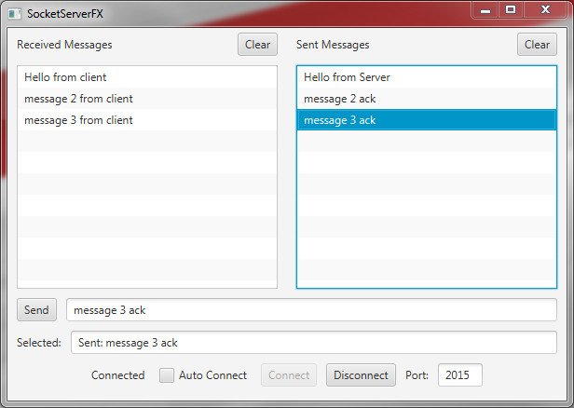Click the disabled Connect button
This screenshot has width=574, height=408.
(289, 375)
